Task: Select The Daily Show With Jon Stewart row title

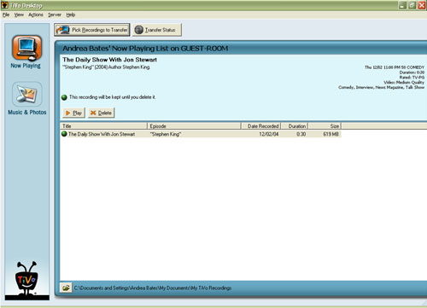Action: (x=102, y=134)
